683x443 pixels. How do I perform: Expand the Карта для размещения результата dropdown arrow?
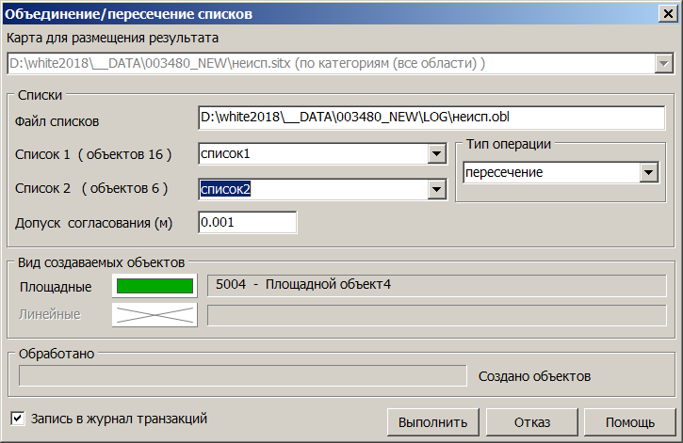point(662,64)
